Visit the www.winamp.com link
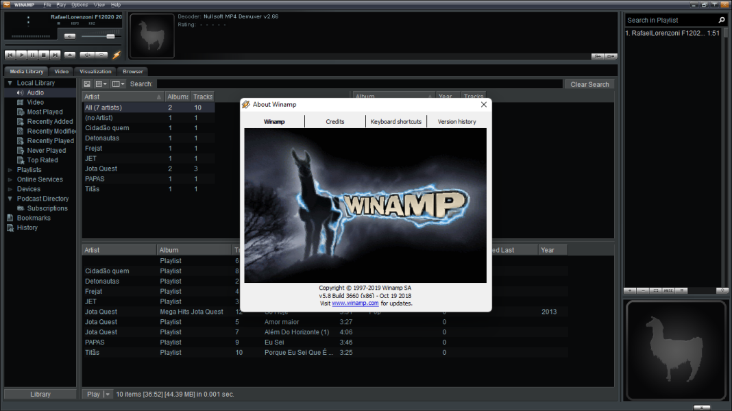The image size is (732, 411). click(x=355, y=303)
